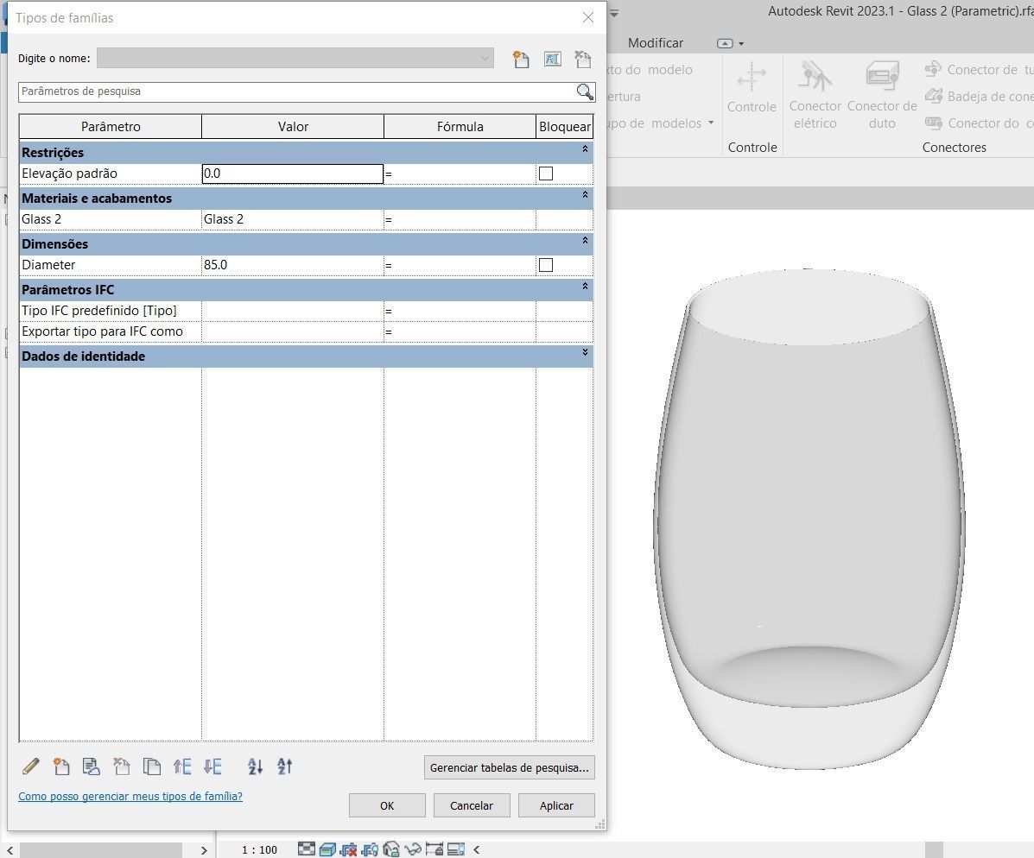Move parameter up icon
This screenshot has height=858, width=1034.
182,767
